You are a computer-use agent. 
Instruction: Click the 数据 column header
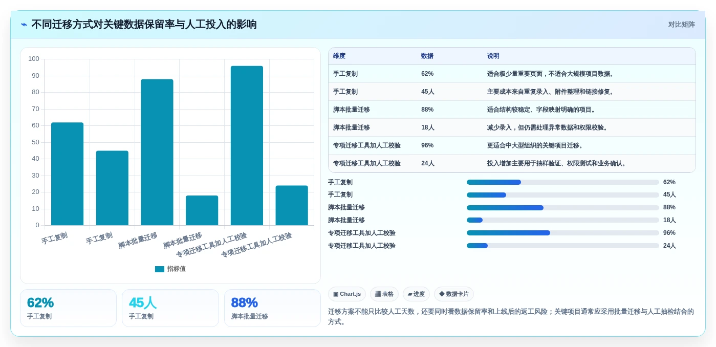[427, 56]
